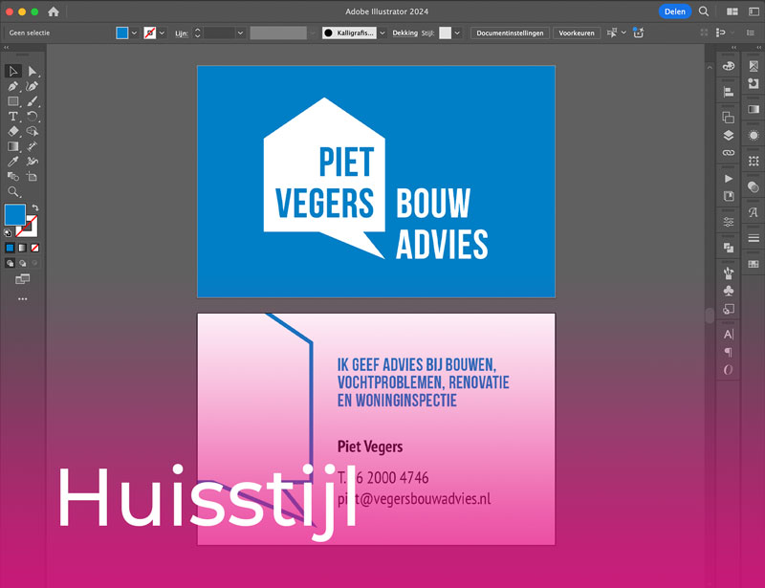This screenshot has width=765, height=588.
Task: Select the Eyedropper tool
Action: [x=13, y=162]
